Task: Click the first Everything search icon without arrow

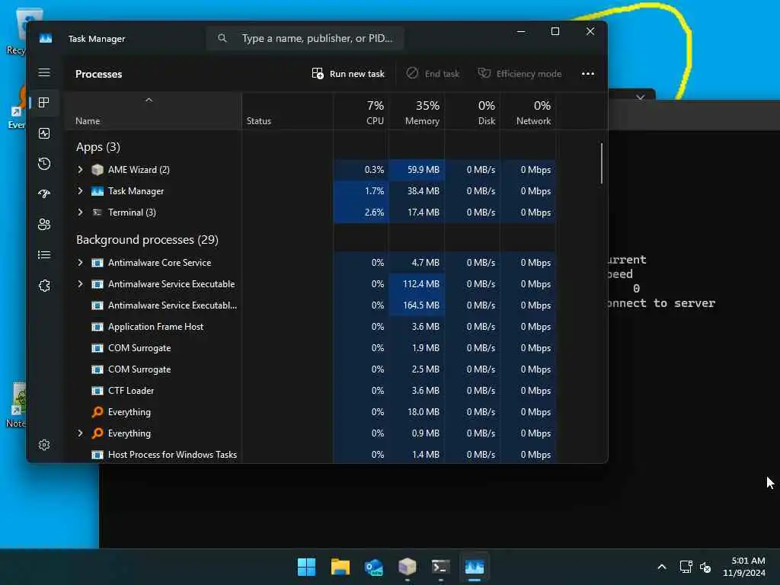Action: (x=97, y=412)
